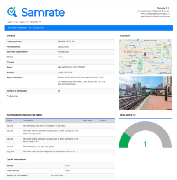Select the Location section heading
The image size is (177, 180).
click(125, 36)
